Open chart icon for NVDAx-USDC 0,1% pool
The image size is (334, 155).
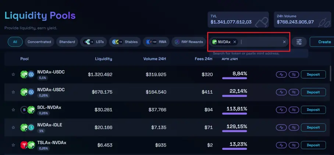281,75
